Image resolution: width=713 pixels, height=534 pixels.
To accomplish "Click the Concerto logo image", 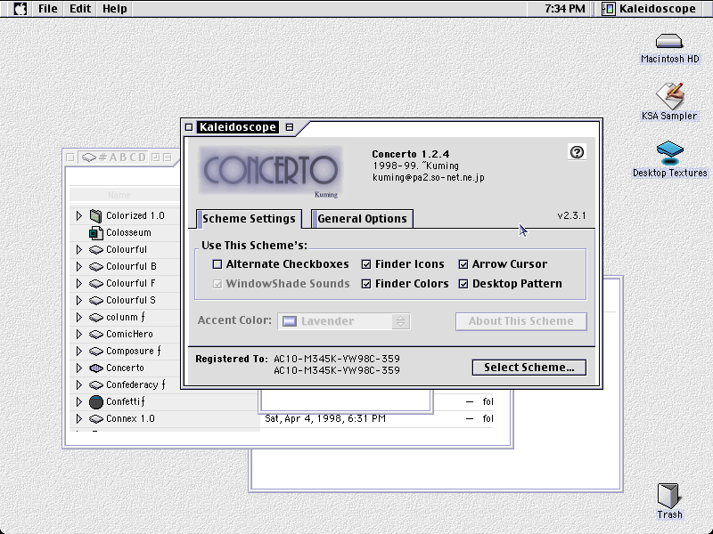I will [270, 172].
